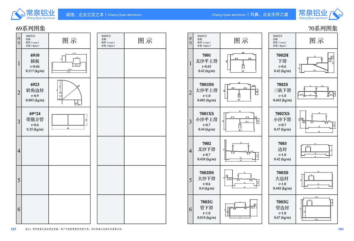Click the 共赢：企业生存之道 slogan
Image resolution: width=354 pixels, height=241 pixels.
pos(269,14)
